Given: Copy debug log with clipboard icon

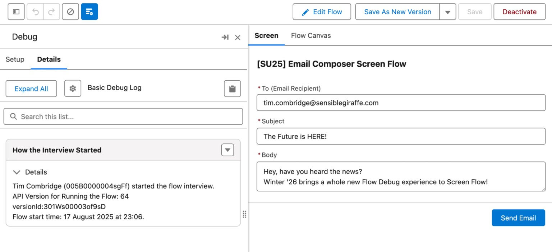Looking at the screenshot, I should point(232,89).
